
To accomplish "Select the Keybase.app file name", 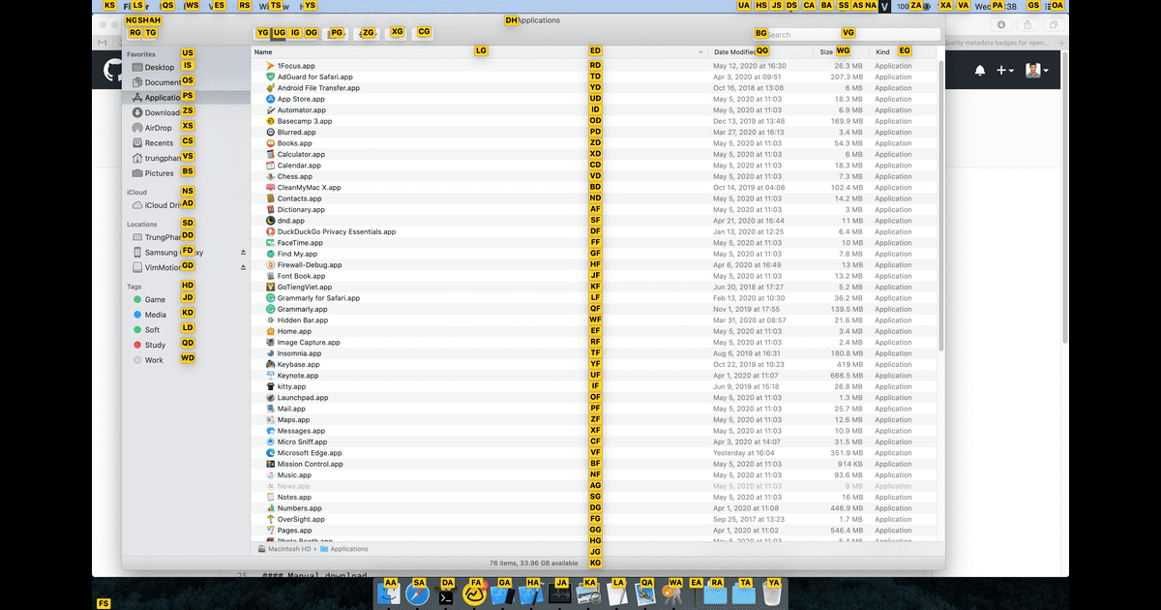I will [x=299, y=365].
